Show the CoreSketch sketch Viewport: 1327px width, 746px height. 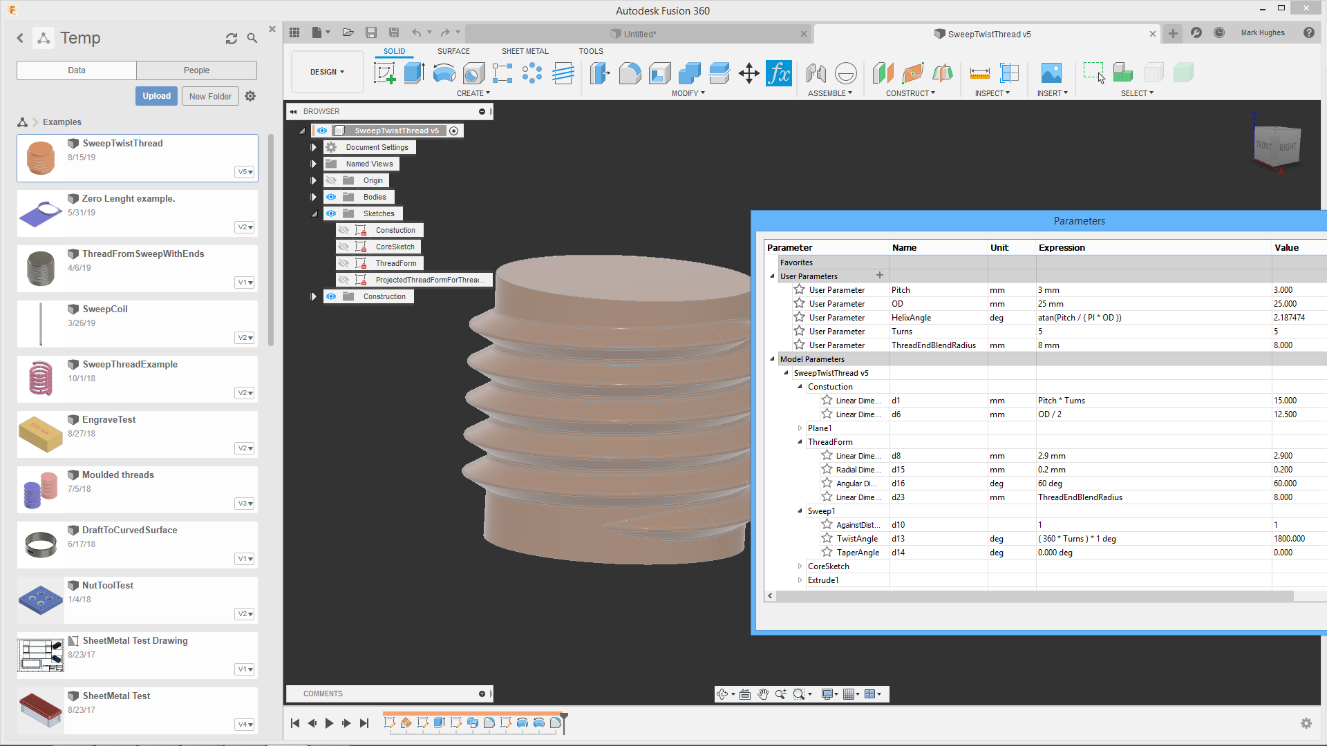(x=343, y=247)
